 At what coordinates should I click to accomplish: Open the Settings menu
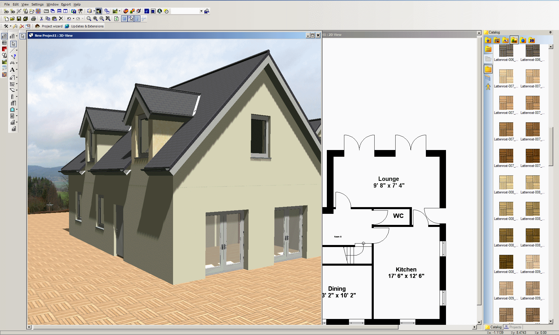[x=37, y=4]
